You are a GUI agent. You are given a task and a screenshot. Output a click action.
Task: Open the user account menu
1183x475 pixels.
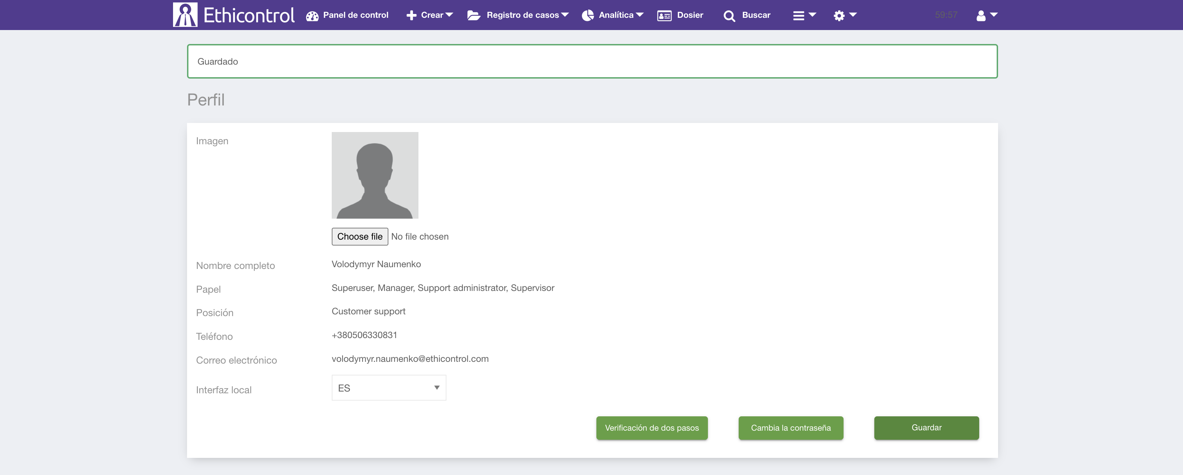(x=987, y=15)
